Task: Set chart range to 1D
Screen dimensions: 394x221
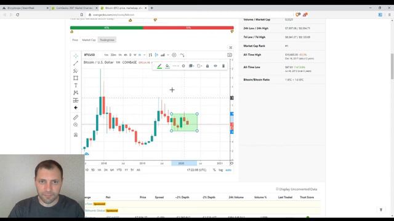Action: [x=87, y=170]
